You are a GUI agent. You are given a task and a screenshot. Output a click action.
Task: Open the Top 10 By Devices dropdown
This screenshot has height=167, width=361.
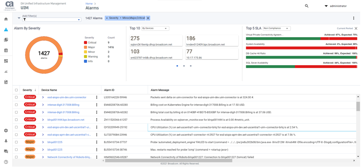(155, 28)
